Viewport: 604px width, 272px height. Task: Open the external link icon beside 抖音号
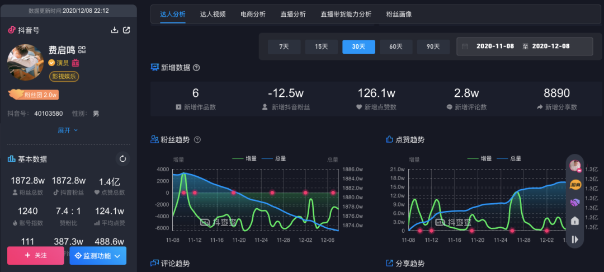(x=126, y=30)
